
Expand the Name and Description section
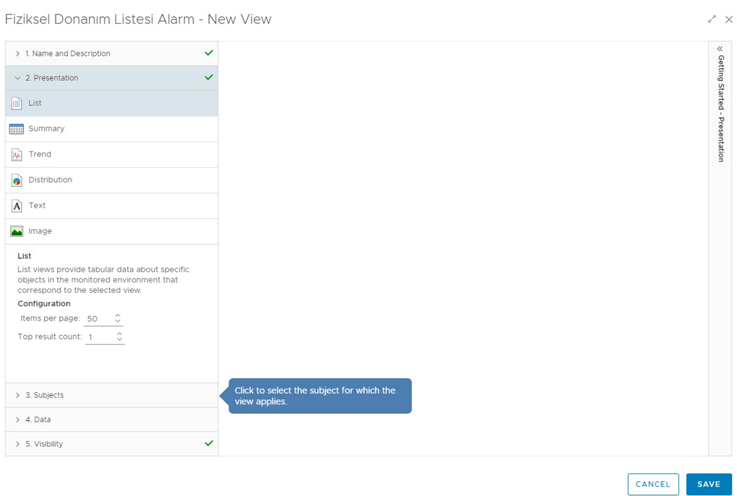pos(67,54)
